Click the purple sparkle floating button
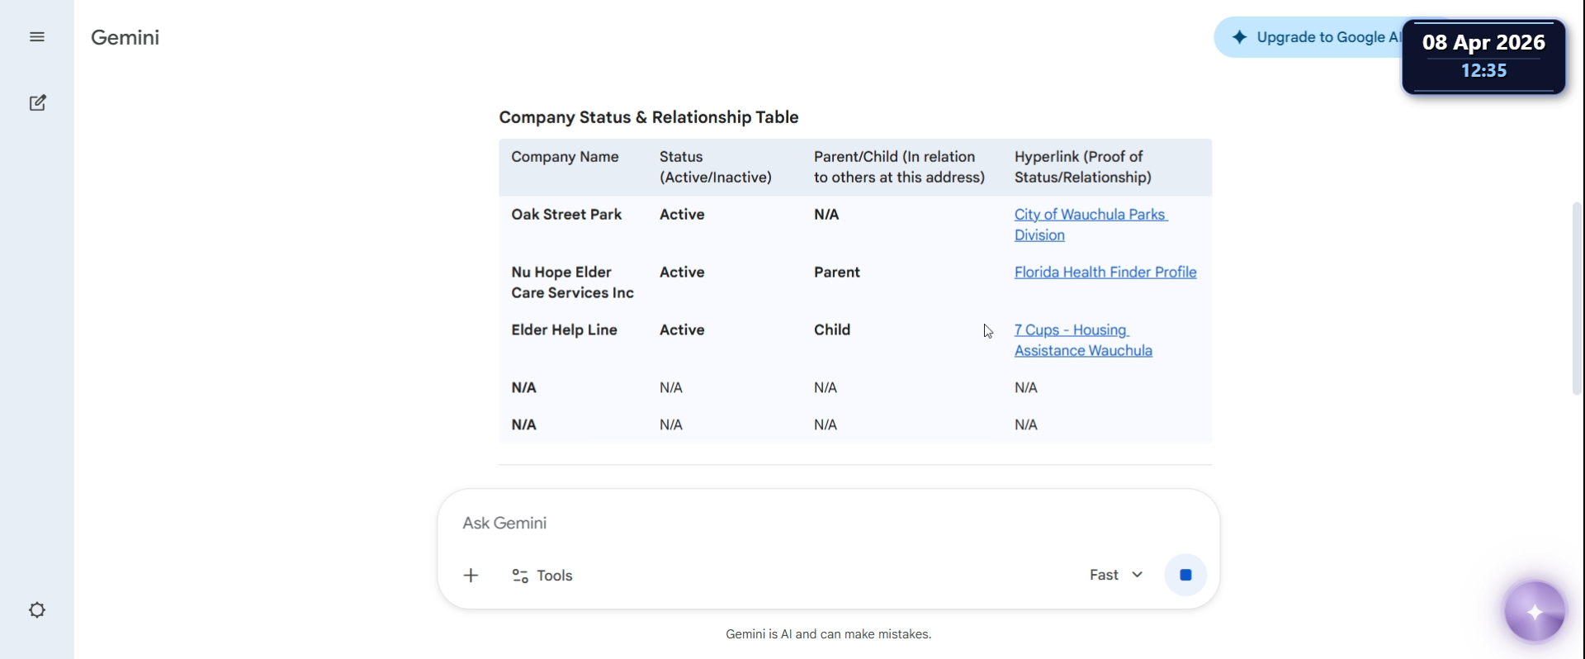Image resolution: width=1585 pixels, height=659 pixels. (x=1535, y=612)
